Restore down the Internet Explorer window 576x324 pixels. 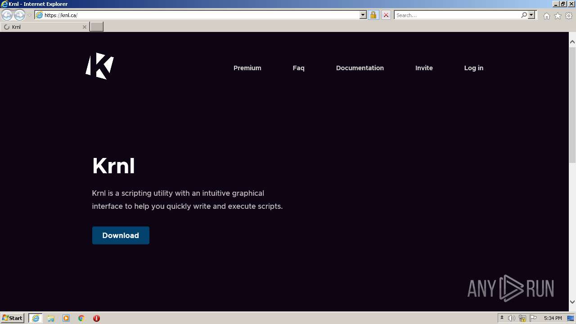(563, 4)
